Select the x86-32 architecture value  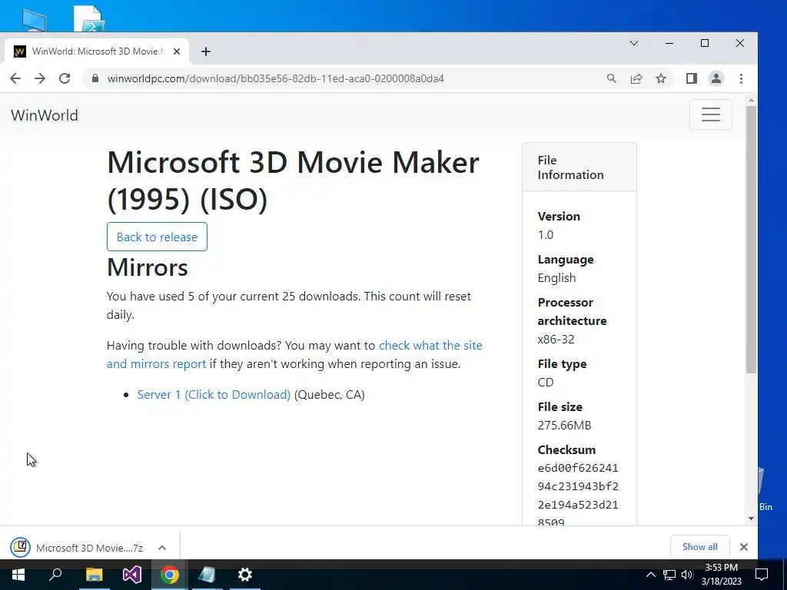556,339
